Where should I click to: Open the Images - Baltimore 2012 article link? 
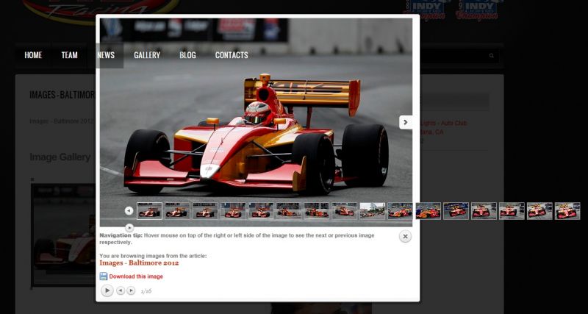click(139, 263)
